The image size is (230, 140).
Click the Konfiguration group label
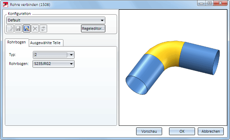(x=19, y=14)
